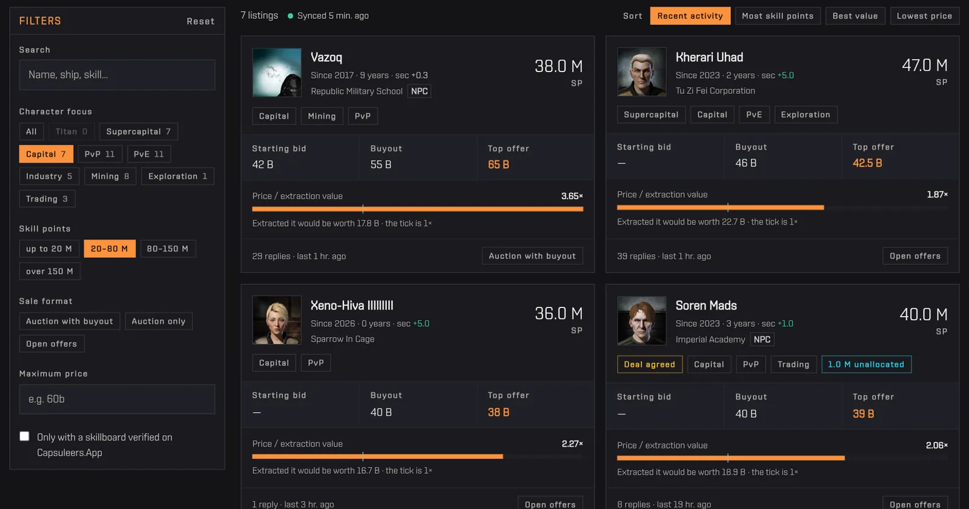Focus the Maximum price input field
This screenshot has width=969, height=509.
click(x=117, y=399)
